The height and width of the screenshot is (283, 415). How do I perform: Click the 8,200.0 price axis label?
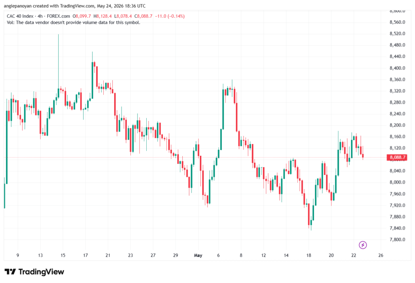coord(397,125)
